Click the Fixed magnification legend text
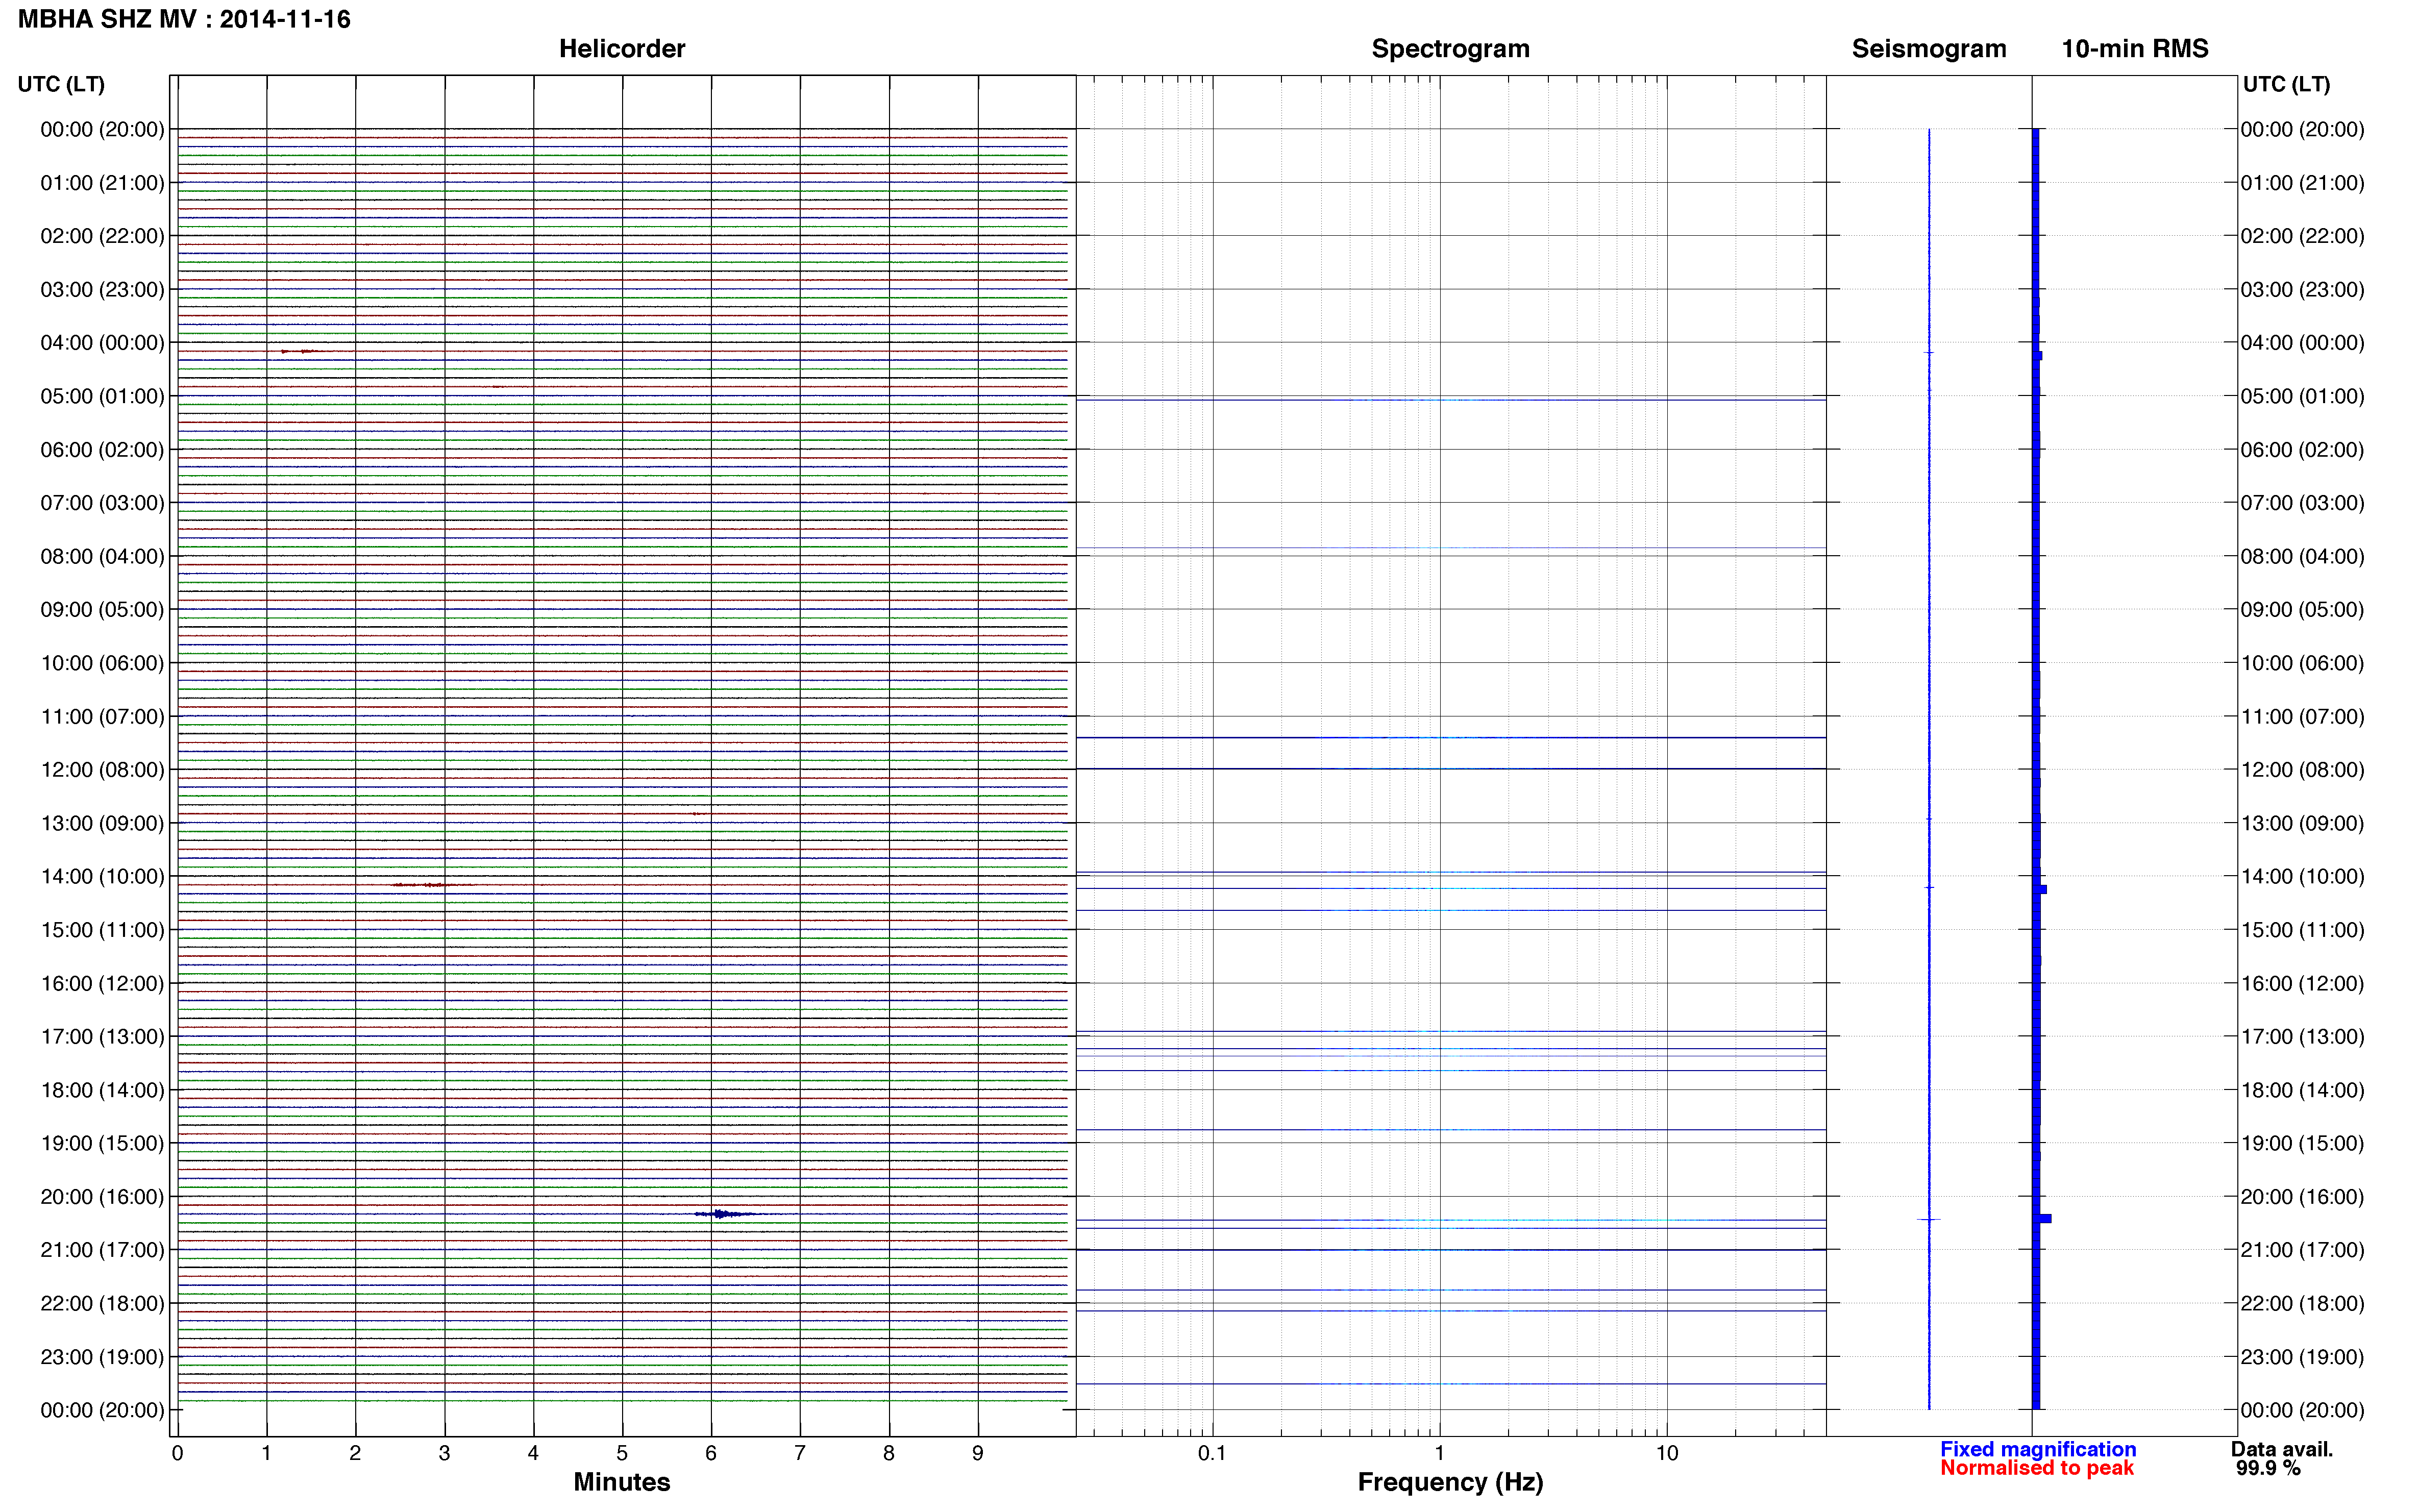The image size is (2419, 1512). (2037, 1449)
